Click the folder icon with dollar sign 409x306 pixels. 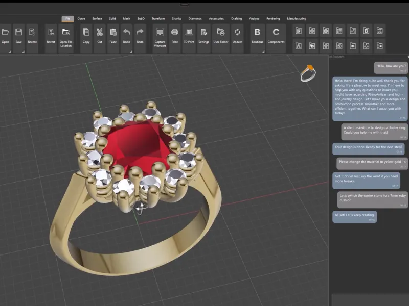coord(339,46)
